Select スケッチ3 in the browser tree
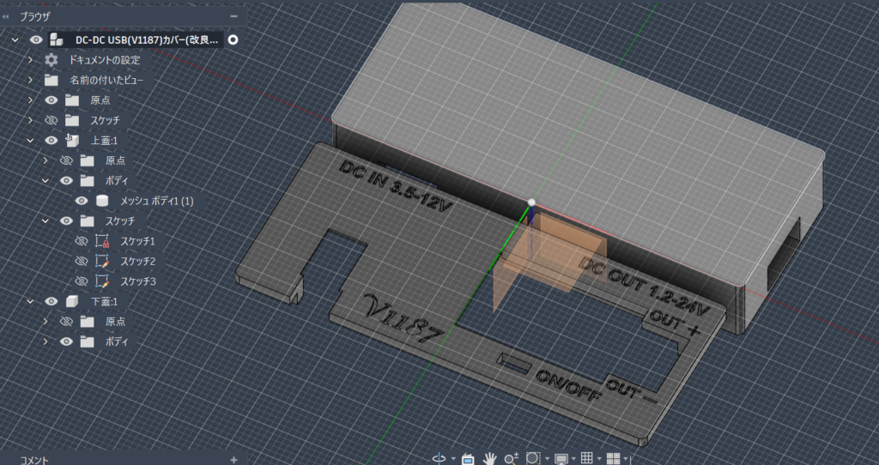 pos(137,281)
